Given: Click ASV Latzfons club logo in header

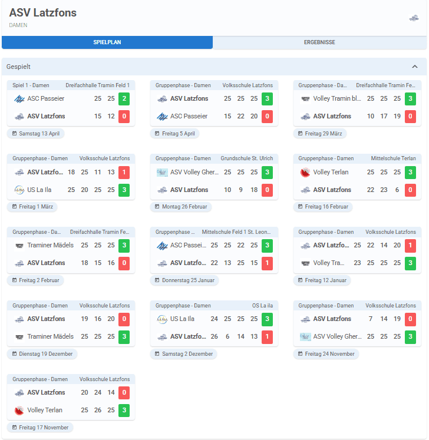Looking at the screenshot, I should pos(414,18).
